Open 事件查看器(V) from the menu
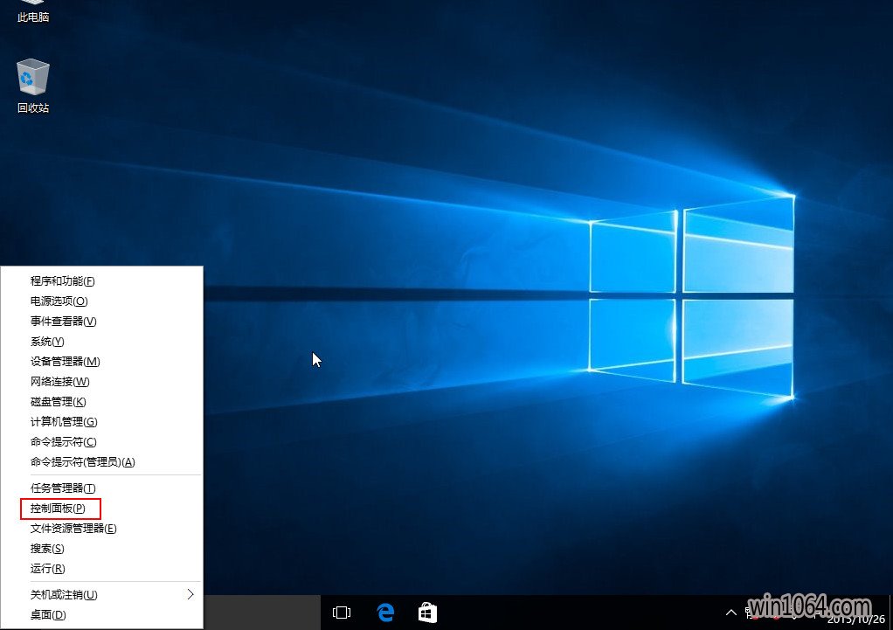The width and height of the screenshot is (893, 630). pyautogui.click(x=102, y=322)
